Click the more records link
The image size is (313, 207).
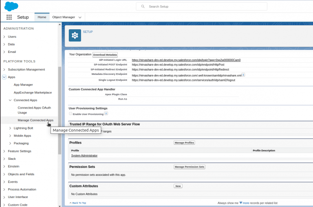pos(246,203)
